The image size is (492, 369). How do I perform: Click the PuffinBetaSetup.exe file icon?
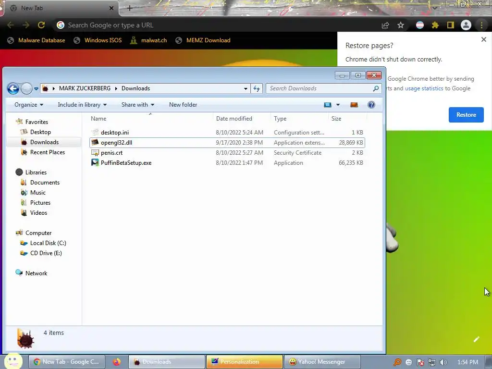(95, 162)
